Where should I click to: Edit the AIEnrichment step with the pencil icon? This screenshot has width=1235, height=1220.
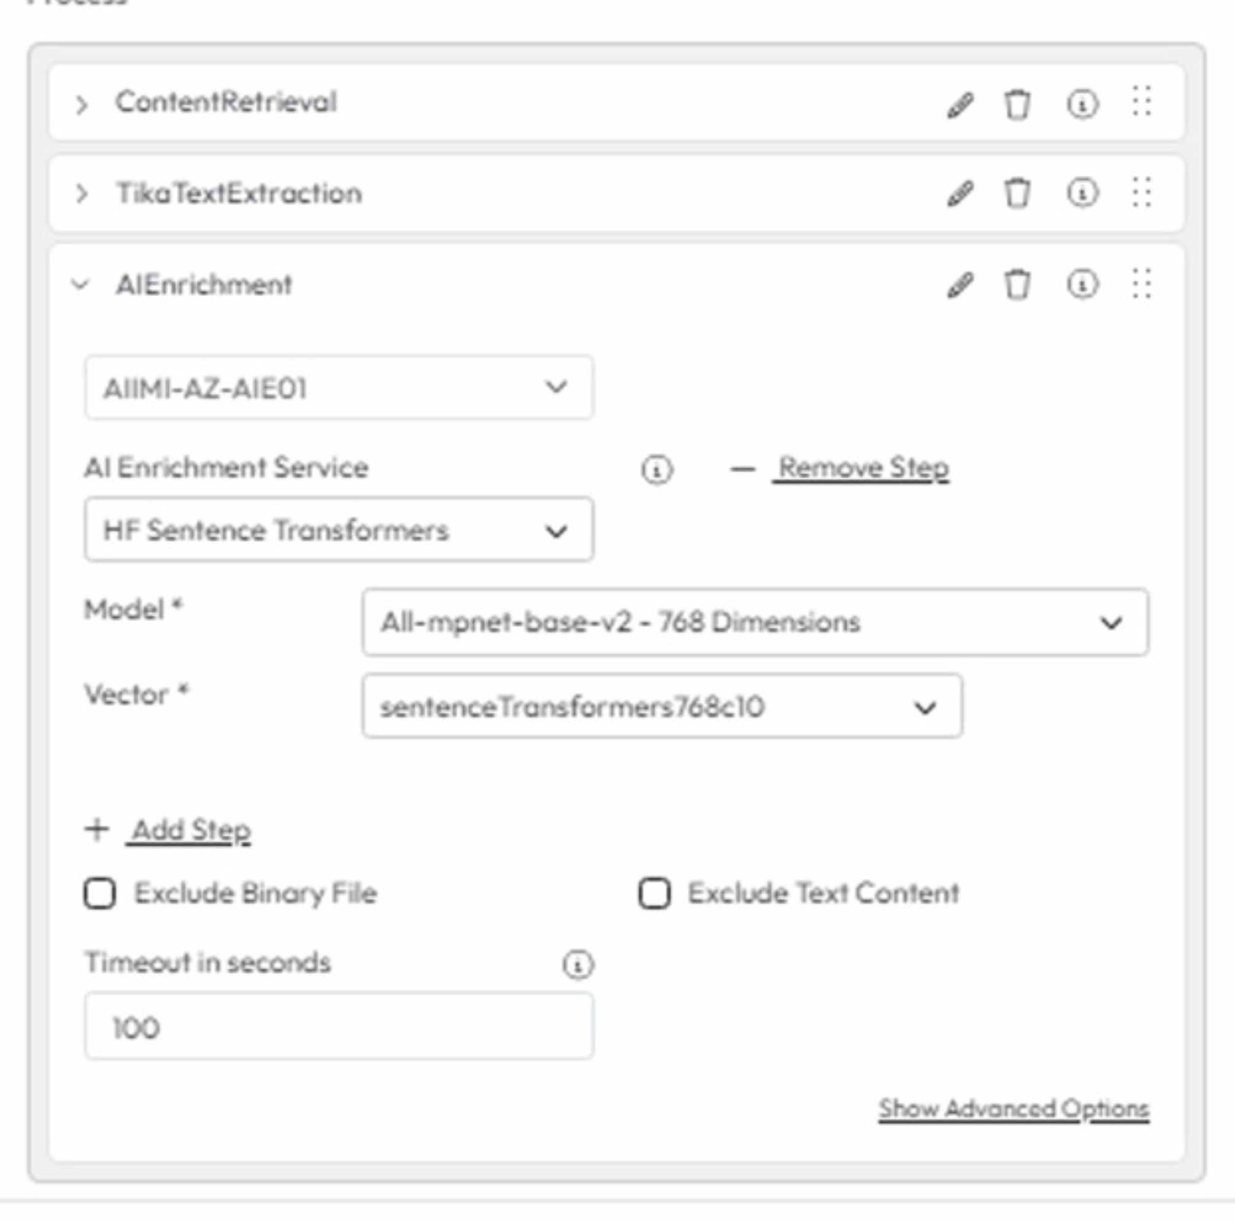coord(959,285)
